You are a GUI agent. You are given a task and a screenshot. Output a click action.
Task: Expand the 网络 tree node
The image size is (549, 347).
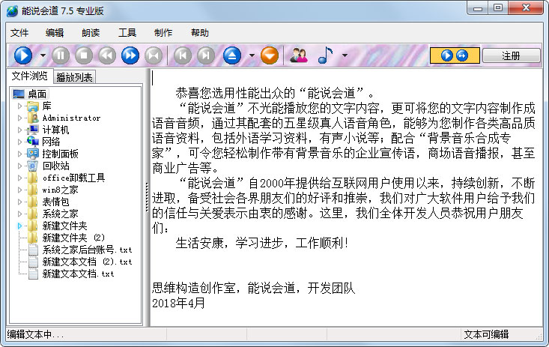pos(20,142)
